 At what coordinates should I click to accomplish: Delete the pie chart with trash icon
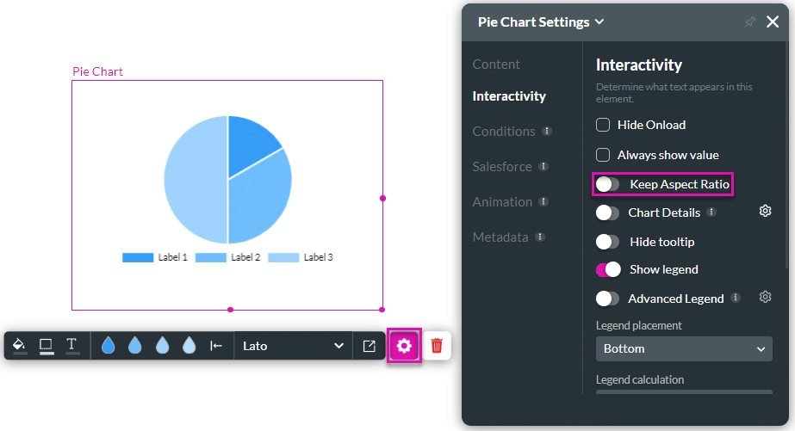(x=437, y=346)
